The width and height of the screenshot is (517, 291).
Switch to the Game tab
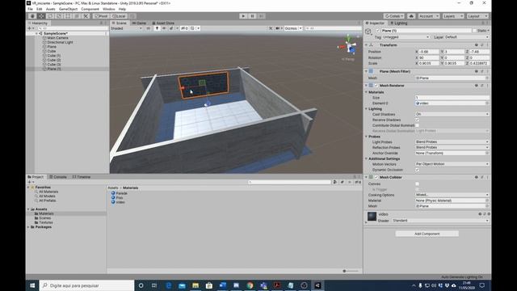[139, 23]
